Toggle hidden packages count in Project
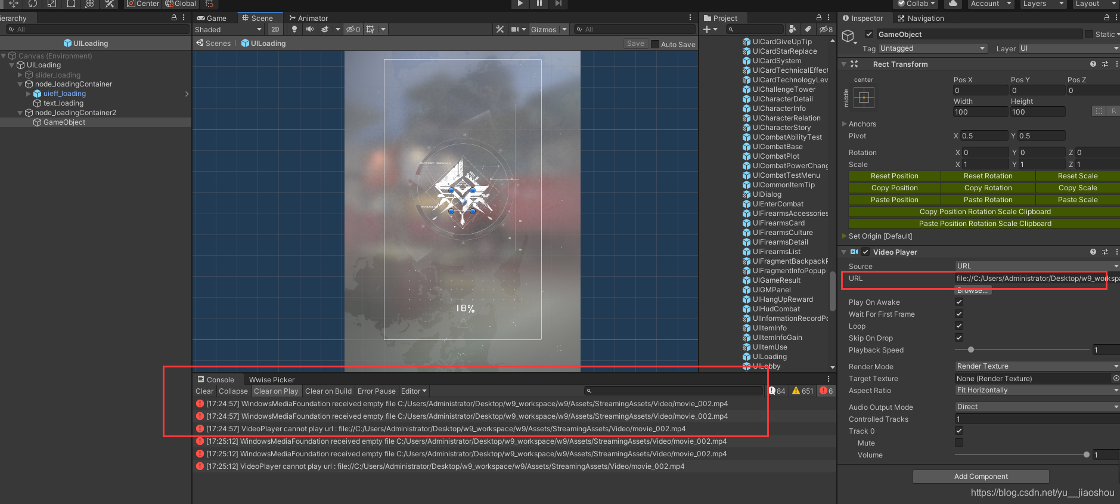Viewport: 1120px width, 504px height. (826, 29)
